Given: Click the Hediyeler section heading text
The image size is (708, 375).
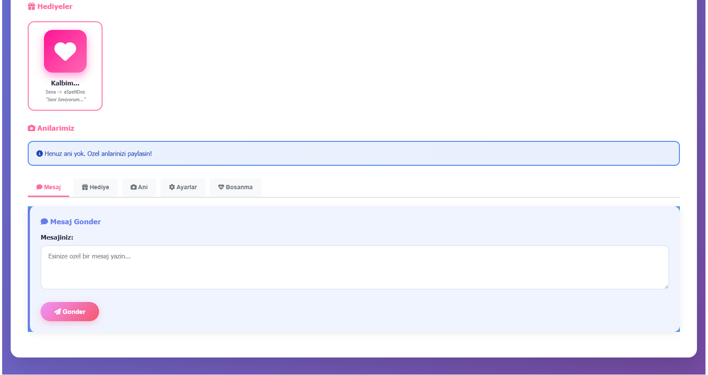Looking at the screenshot, I should (x=55, y=6).
